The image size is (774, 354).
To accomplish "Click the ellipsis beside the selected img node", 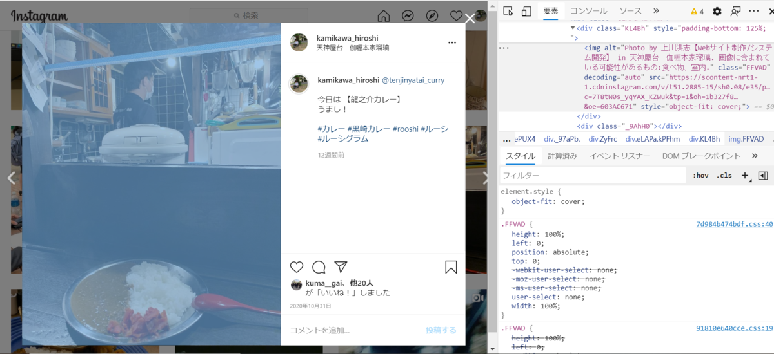I will pyautogui.click(x=504, y=48).
